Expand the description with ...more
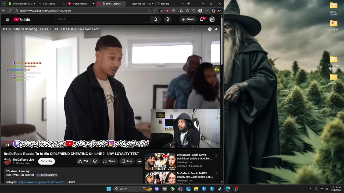This screenshot has height=193, width=344. [71, 182]
